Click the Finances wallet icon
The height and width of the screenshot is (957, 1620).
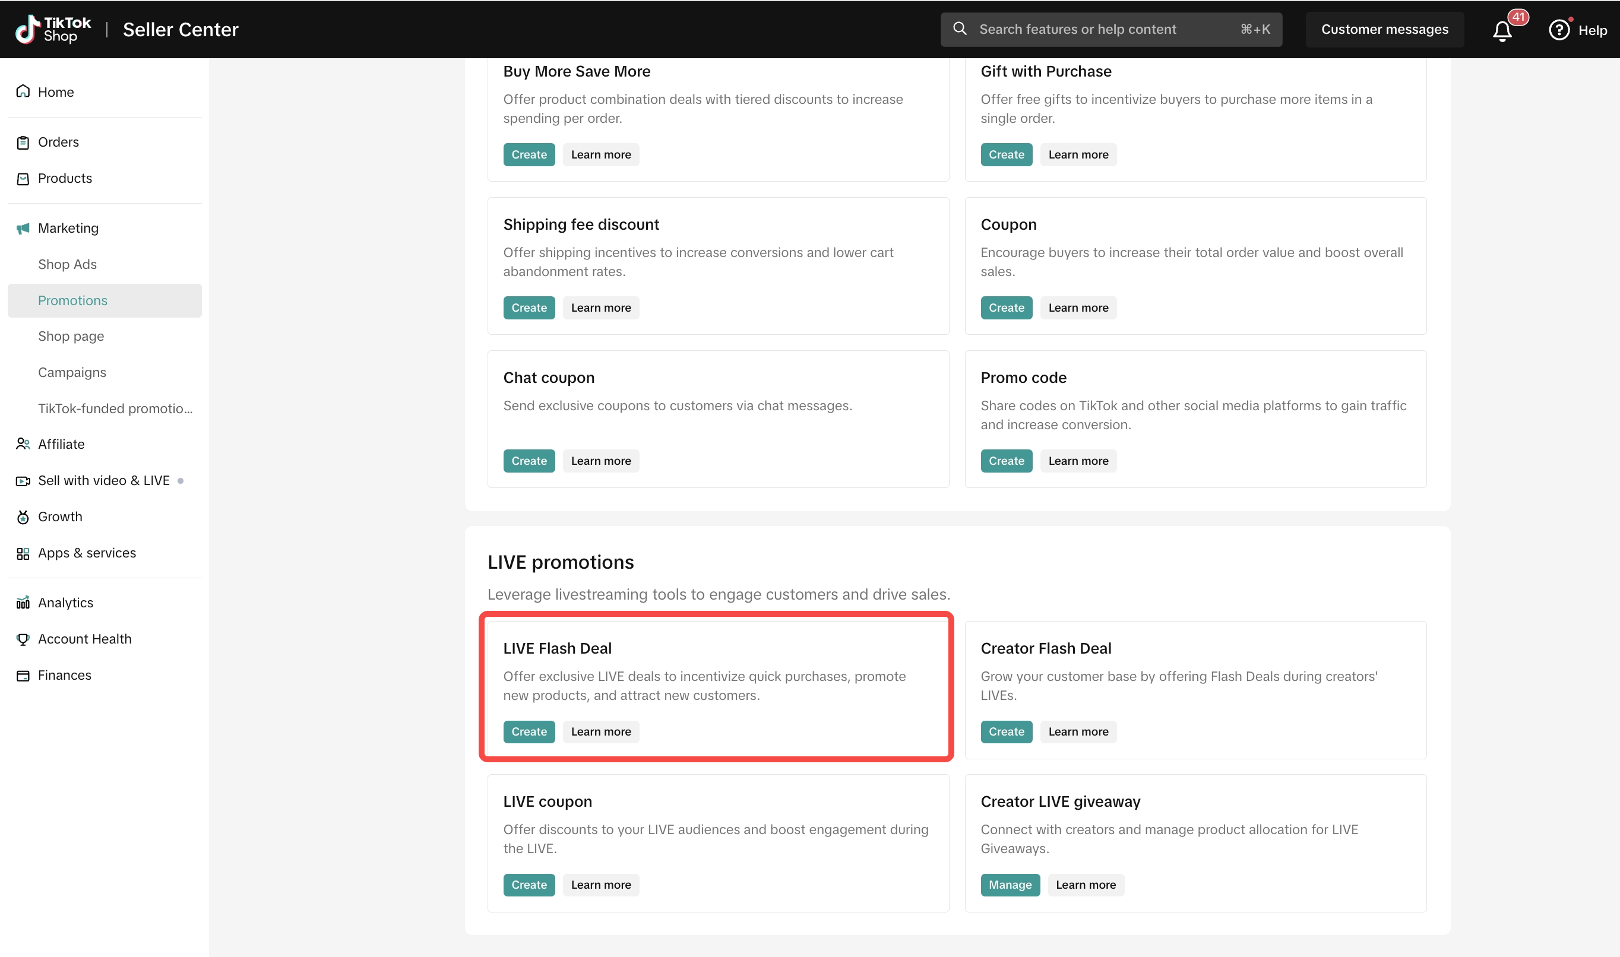point(23,675)
